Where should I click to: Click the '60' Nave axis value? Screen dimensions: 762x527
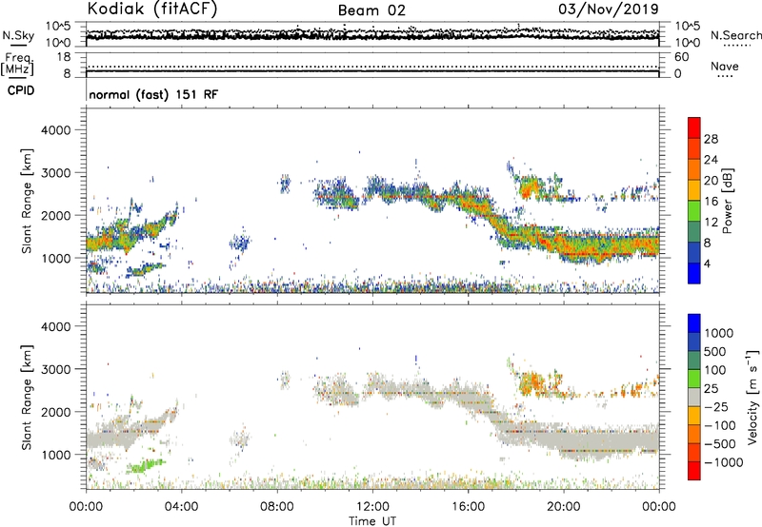[681, 57]
